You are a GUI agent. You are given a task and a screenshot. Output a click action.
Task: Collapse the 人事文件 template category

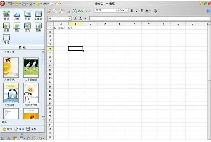click(x=3, y=52)
